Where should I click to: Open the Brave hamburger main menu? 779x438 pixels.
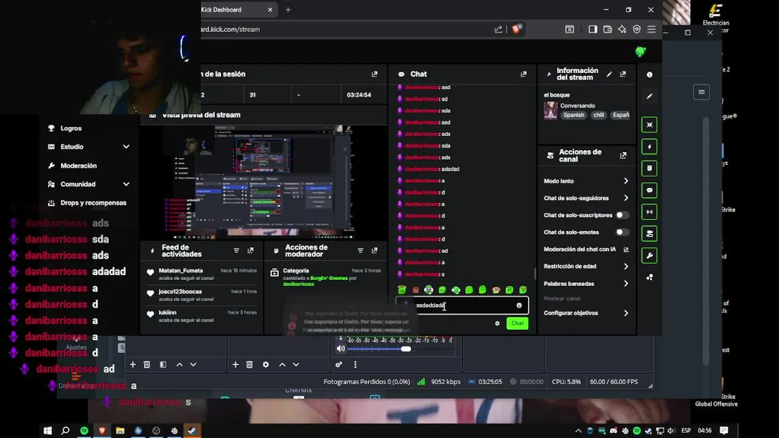point(651,29)
